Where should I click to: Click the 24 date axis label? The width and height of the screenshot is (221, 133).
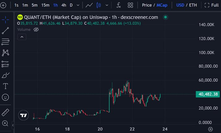pos(165,129)
